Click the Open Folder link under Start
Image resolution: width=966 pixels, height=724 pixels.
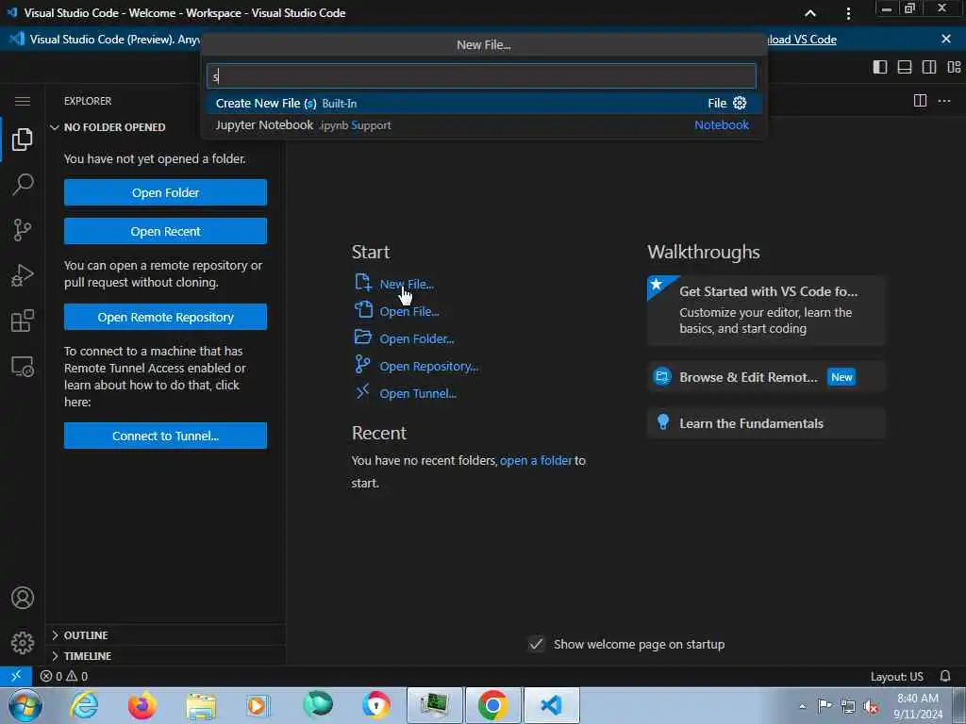click(416, 338)
